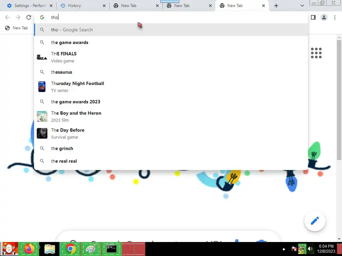Click the Chrome taskbar icon
Image resolution: width=342 pixels, height=256 pixels.
[x=70, y=249]
